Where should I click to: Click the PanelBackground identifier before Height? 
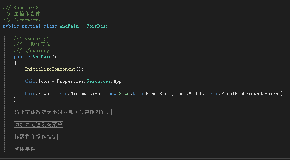[x=241, y=94]
